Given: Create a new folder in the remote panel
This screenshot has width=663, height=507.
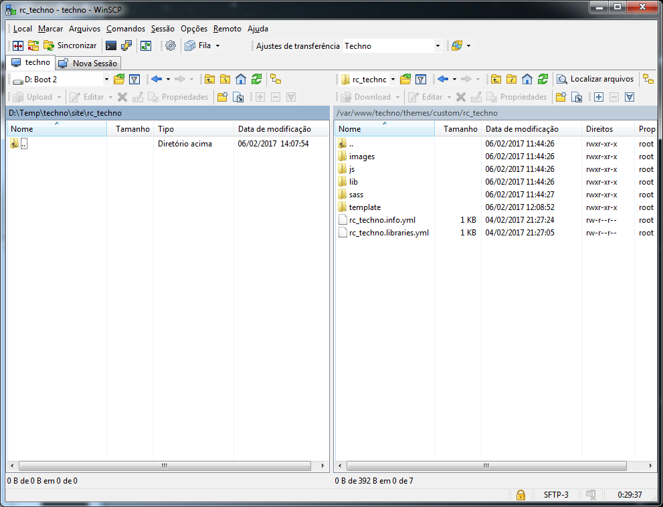Looking at the screenshot, I should (561, 97).
